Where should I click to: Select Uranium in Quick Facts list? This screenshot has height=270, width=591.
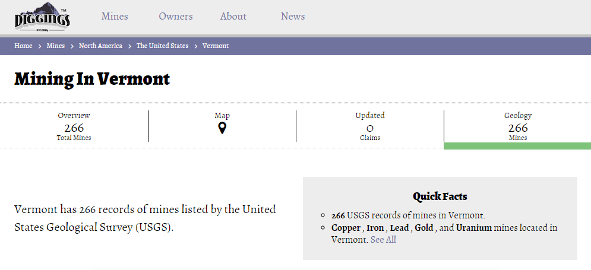coord(473,228)
